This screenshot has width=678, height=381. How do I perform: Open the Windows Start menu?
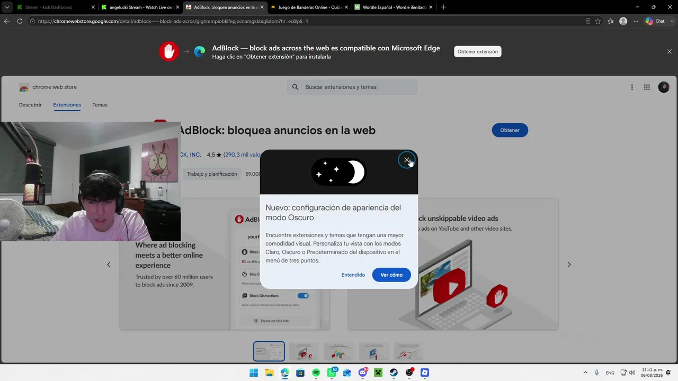click(x=254, y=373)
